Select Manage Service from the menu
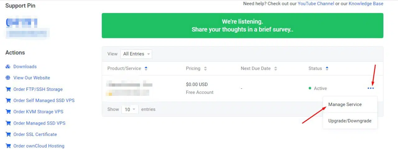Screen dimensions: 398x149 (x=345, y=104)
